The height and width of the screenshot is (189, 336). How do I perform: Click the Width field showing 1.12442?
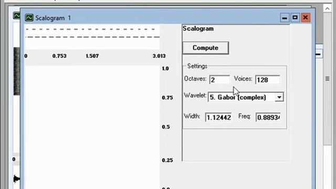pos(218,117)
